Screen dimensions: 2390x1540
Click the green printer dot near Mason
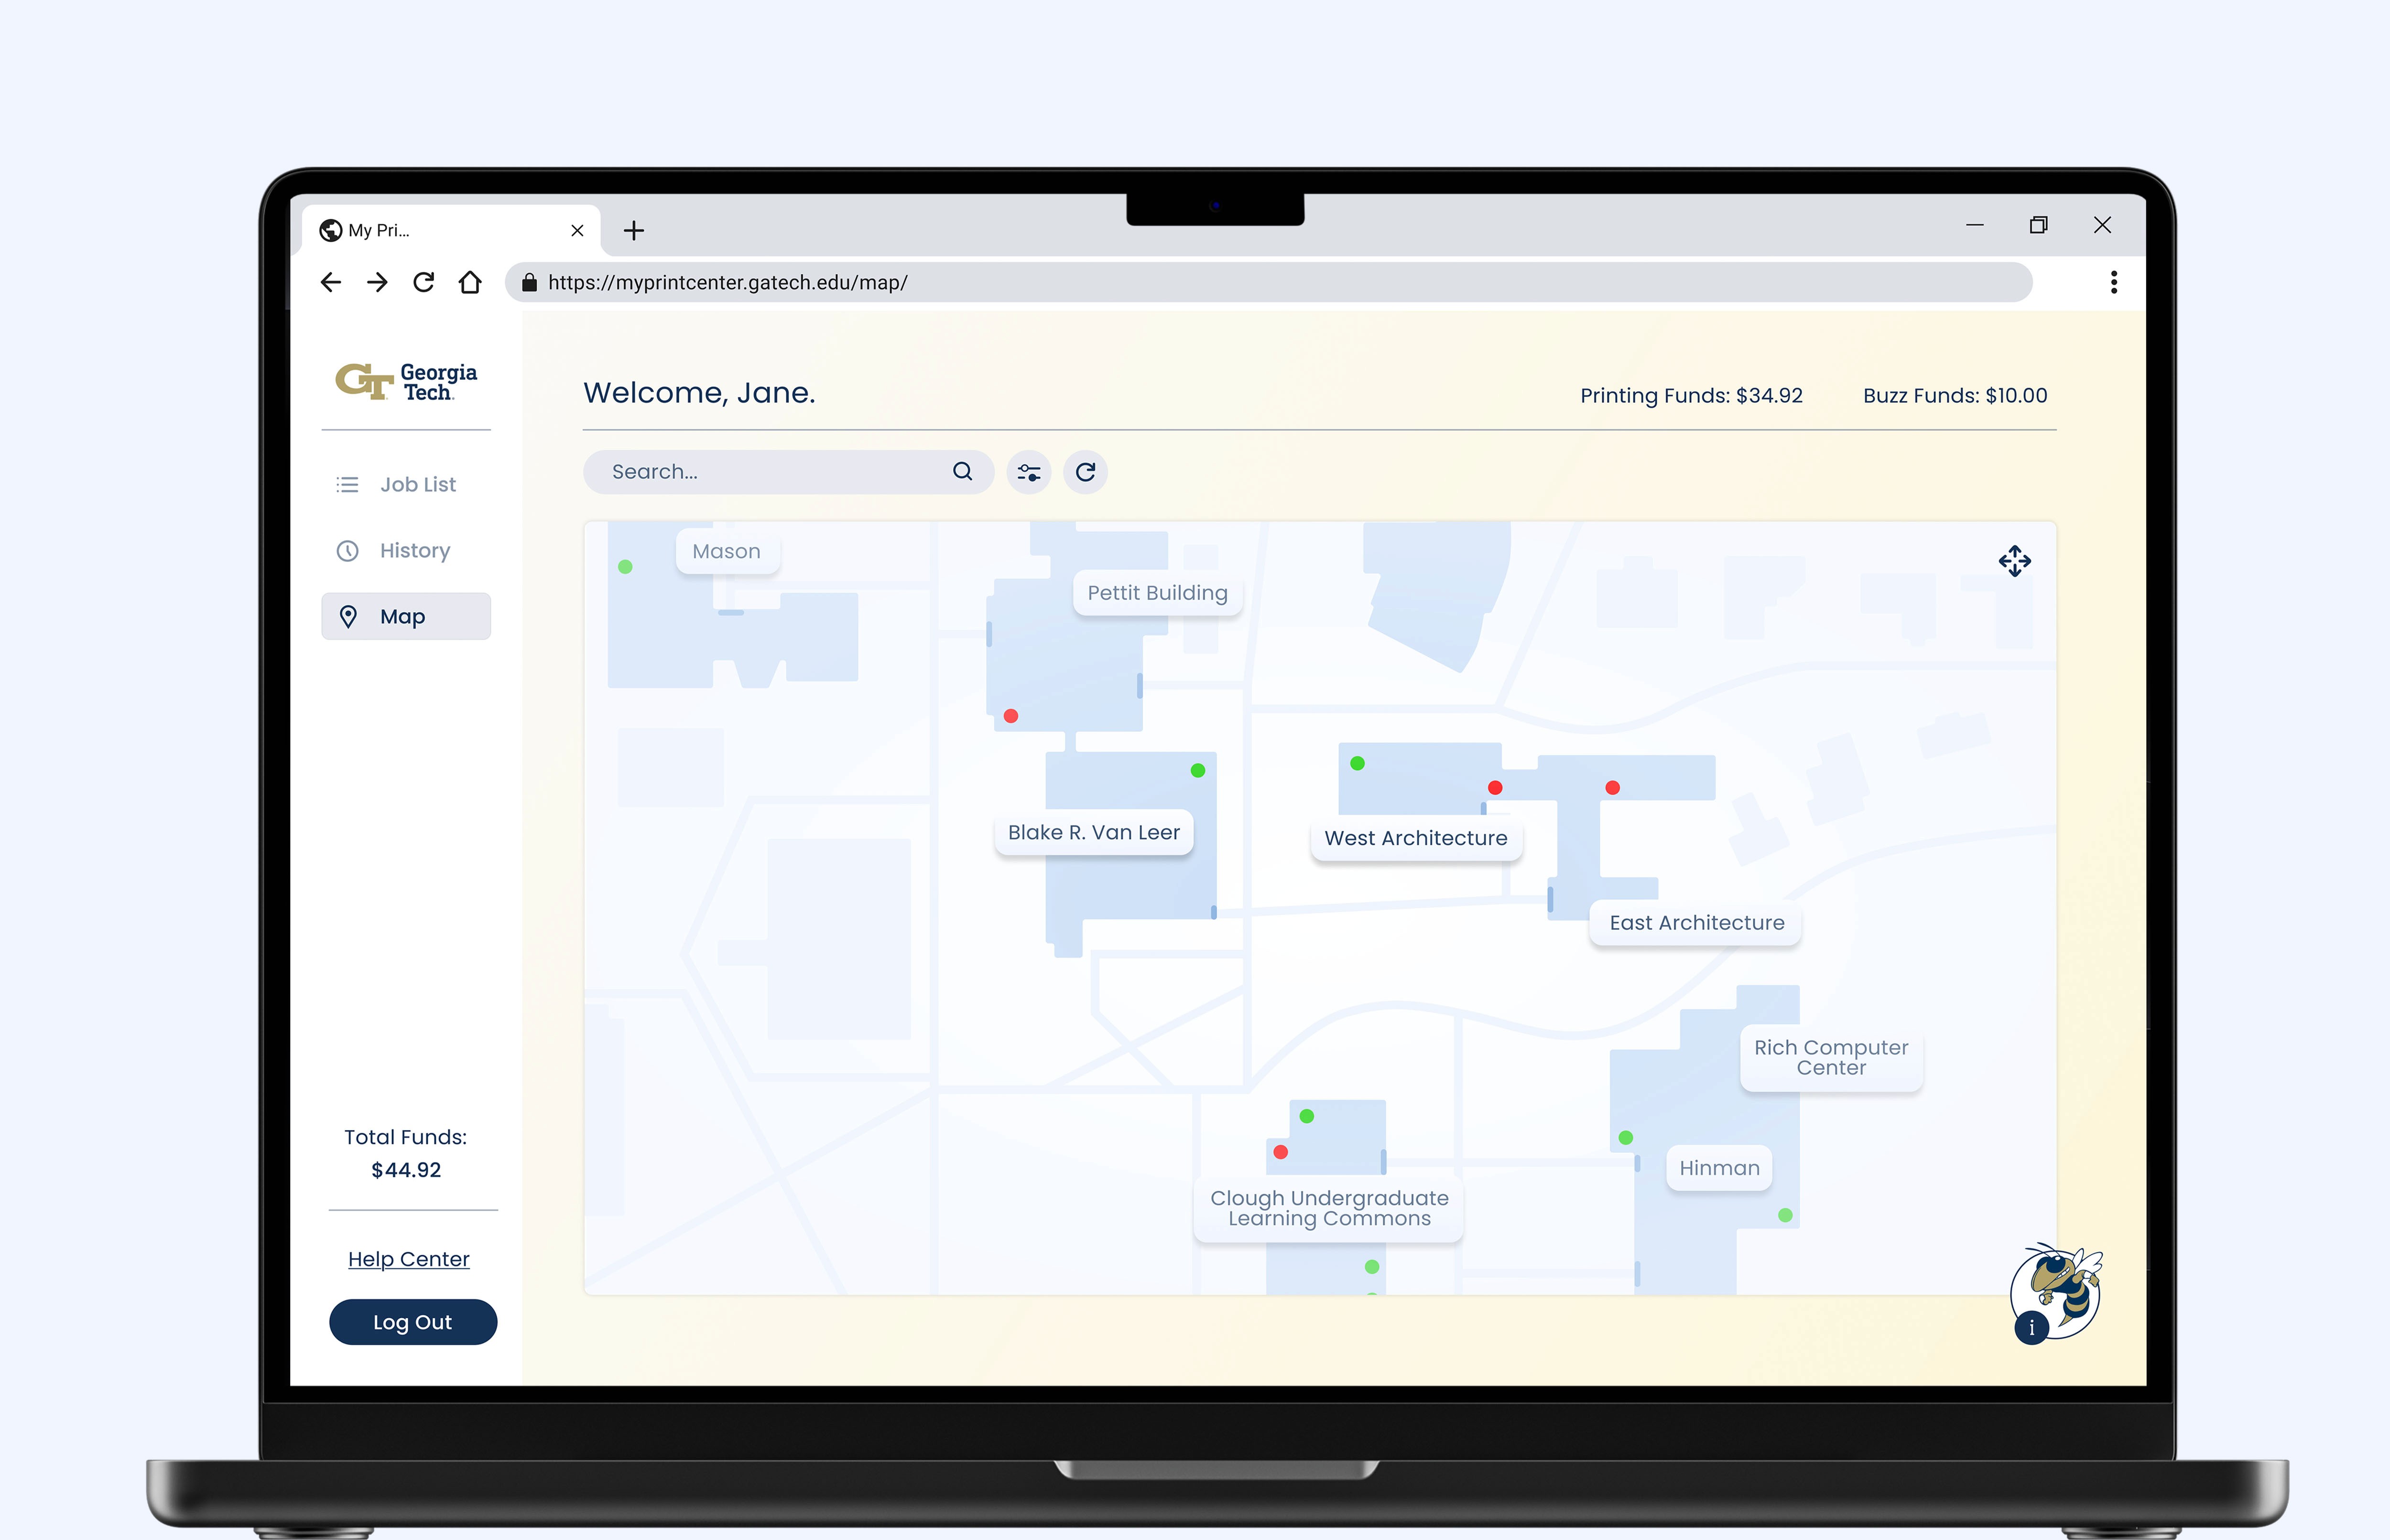point(625,567)
